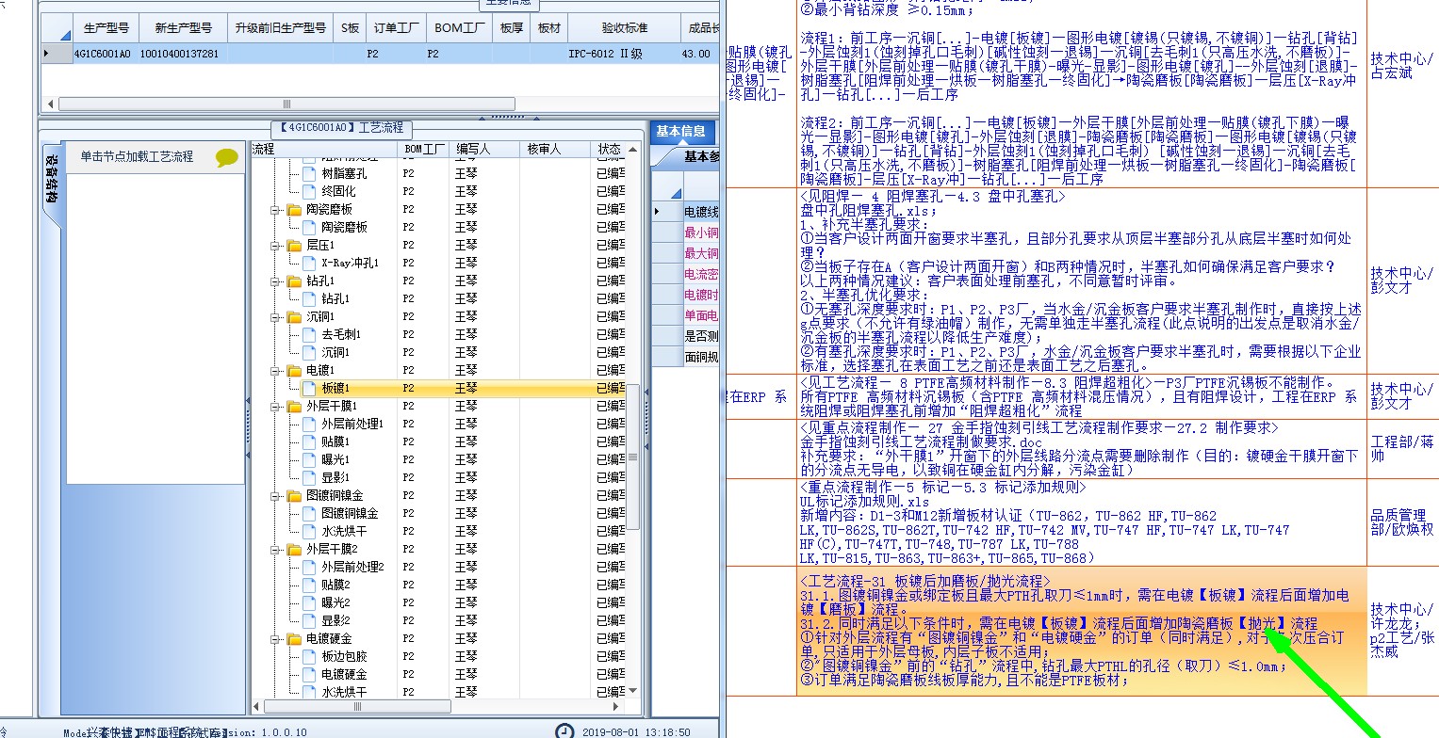Click the document icon beside 树脂塞孔

pyautogui.click(x=309, y=173)
